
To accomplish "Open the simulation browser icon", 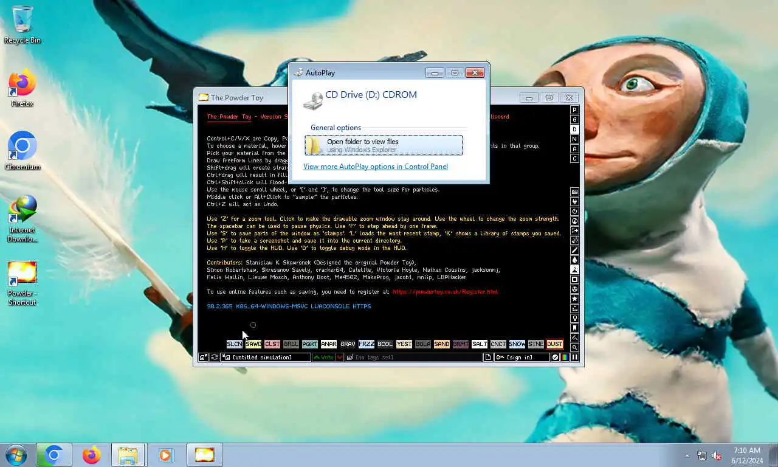I will coord(203,358).
